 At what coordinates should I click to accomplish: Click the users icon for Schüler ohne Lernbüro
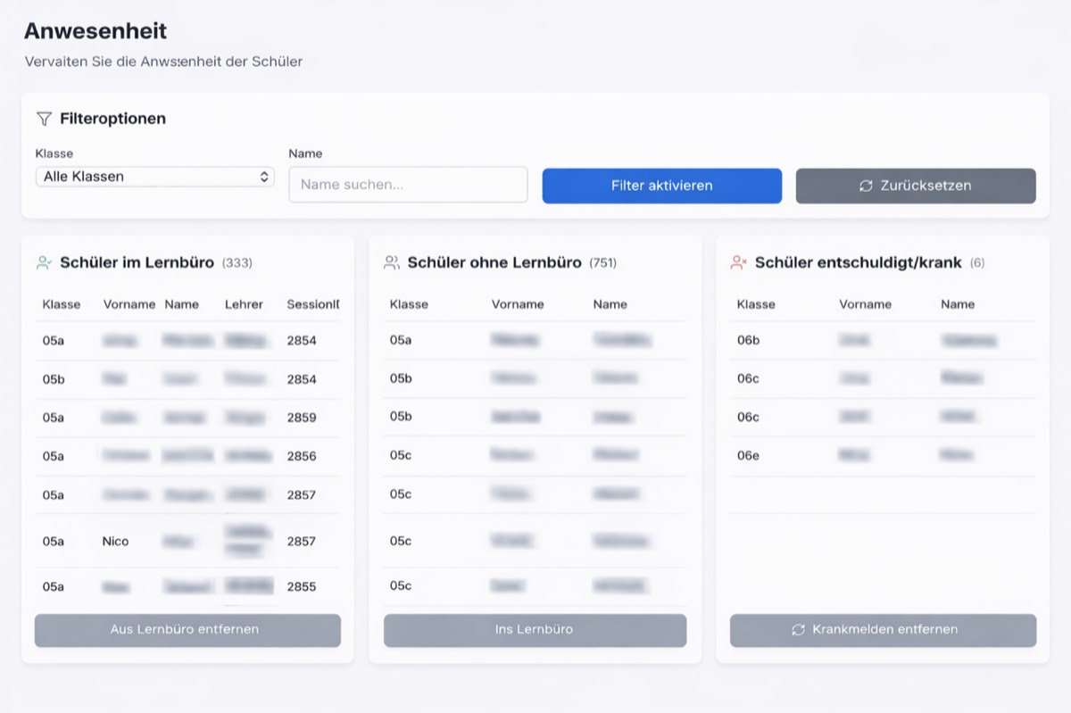(x=391, y=262)
